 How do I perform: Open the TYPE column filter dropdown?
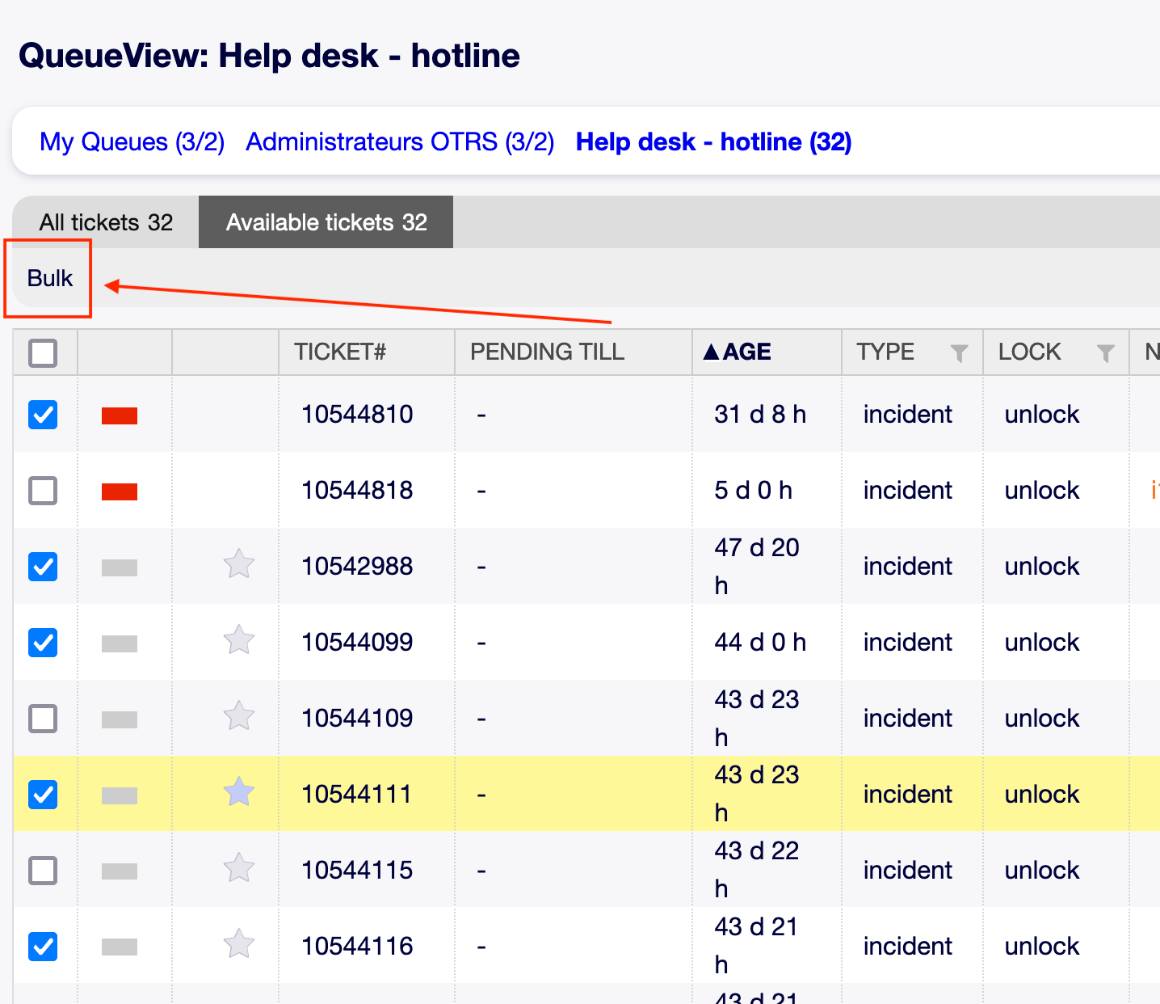tap(959, 352)
